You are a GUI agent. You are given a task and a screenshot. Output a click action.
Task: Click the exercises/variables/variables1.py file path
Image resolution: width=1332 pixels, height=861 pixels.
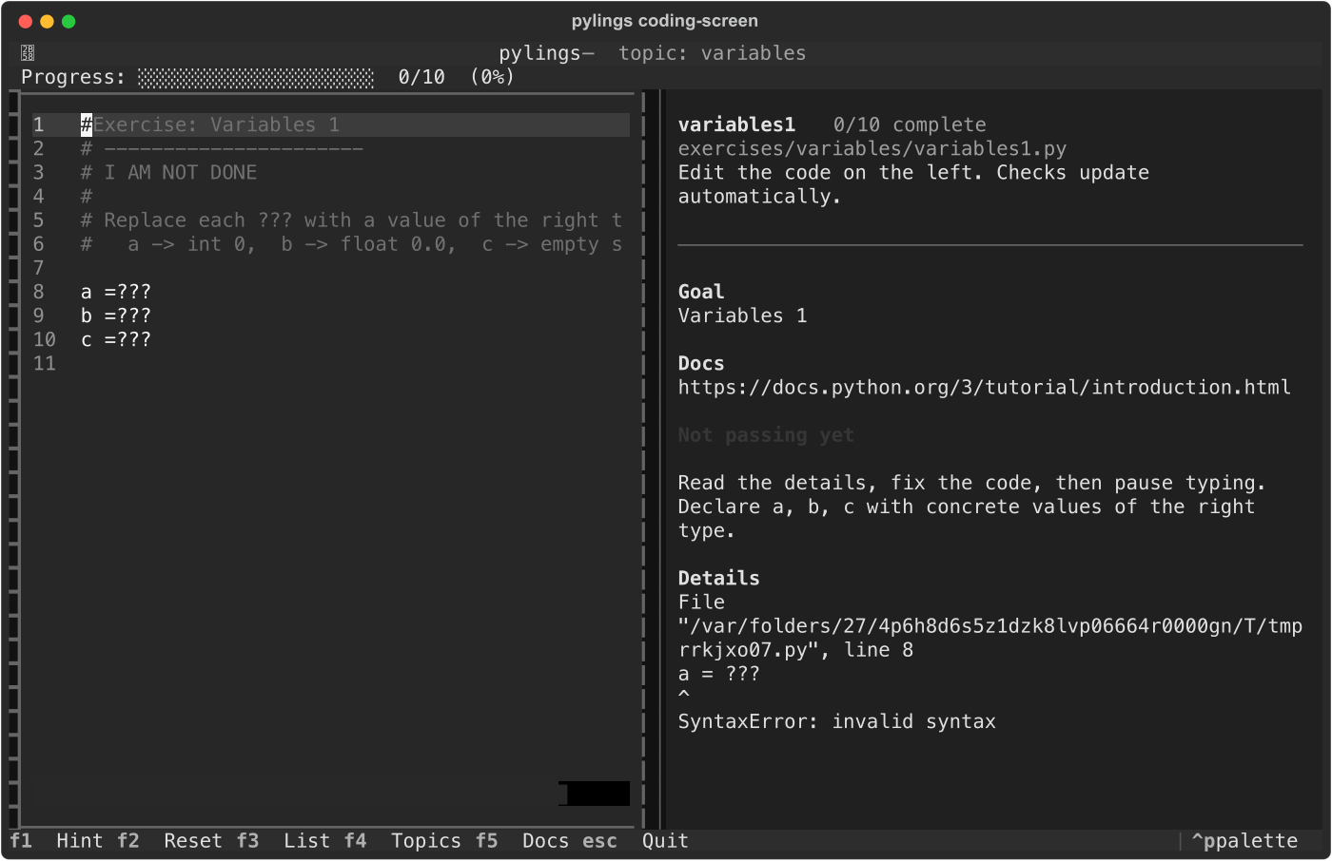tap(872, 149)
